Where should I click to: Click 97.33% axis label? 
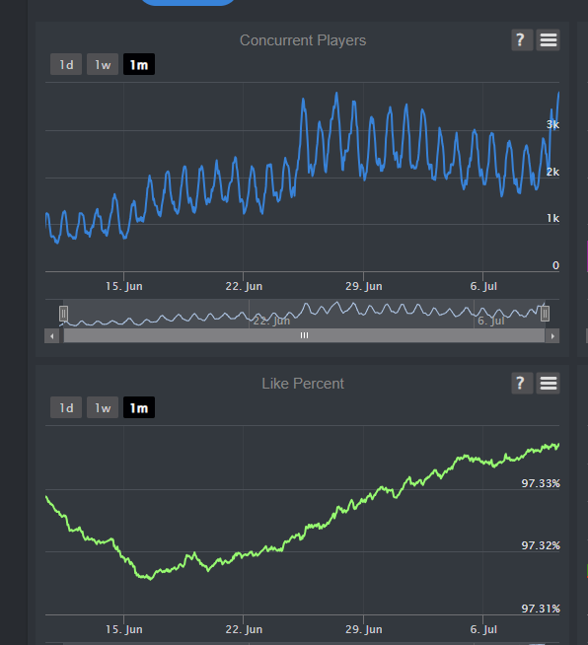pos(541,483)
